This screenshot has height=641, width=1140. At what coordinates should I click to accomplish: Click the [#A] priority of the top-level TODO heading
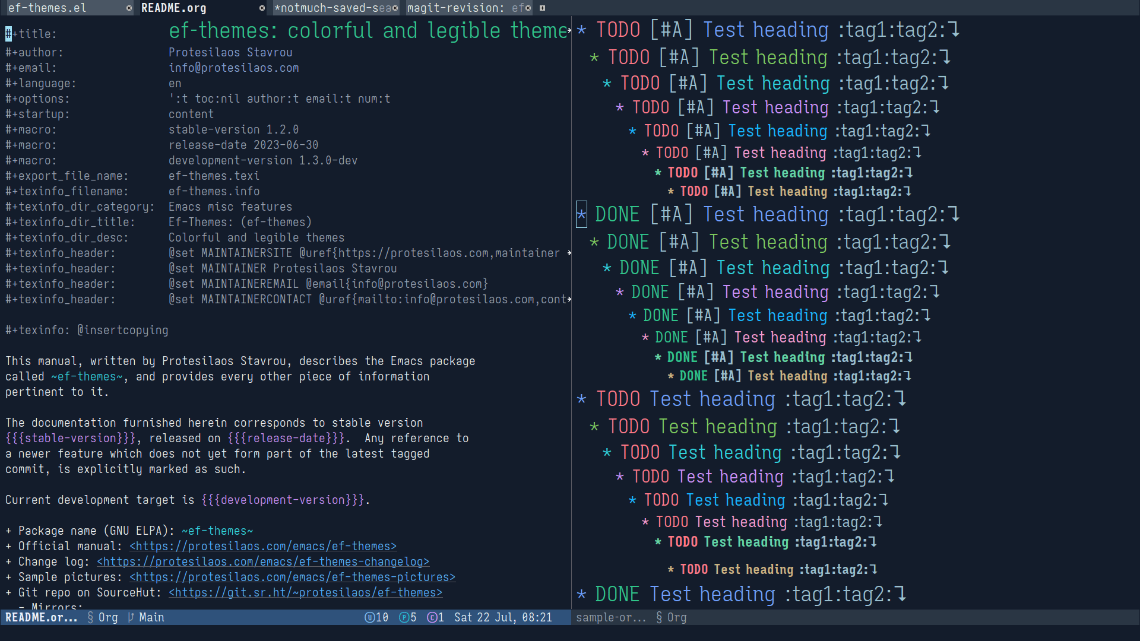pos(672,30)
